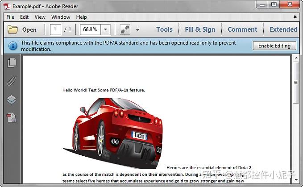
Task: Open the Extended pane
Action: pyautogui.click(x=283, y=29)
